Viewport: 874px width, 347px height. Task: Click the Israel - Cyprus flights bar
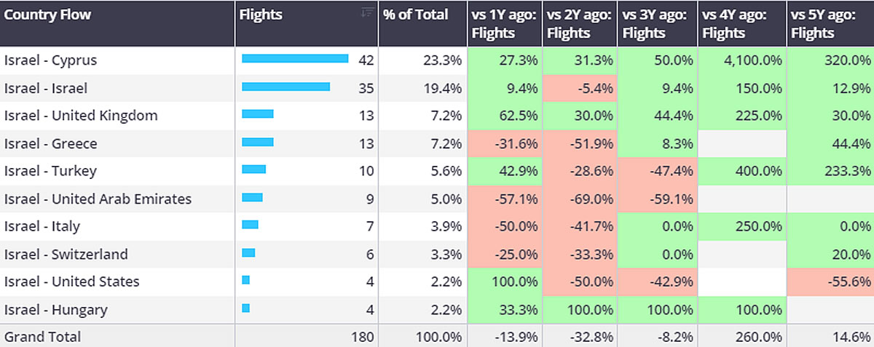pyautogui.click(x=295, y=60)
